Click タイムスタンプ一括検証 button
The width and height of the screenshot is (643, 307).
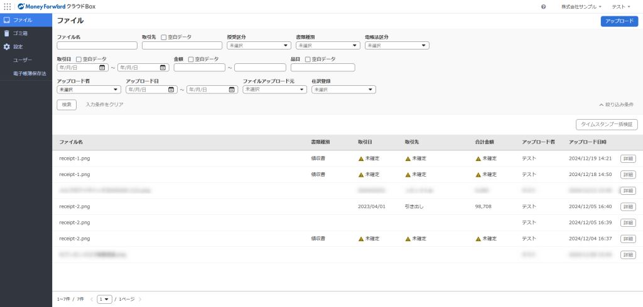click(607, 125)
